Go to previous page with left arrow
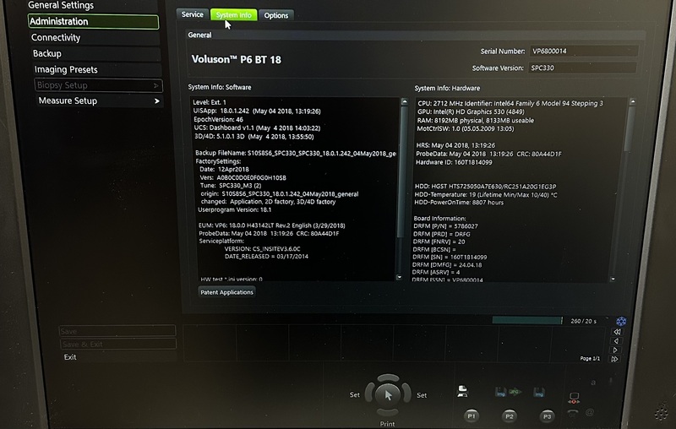The image size is (676, 429). pos(617,341)
